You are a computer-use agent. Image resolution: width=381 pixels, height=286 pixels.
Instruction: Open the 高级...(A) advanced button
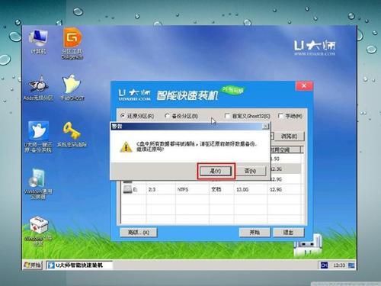139,233
